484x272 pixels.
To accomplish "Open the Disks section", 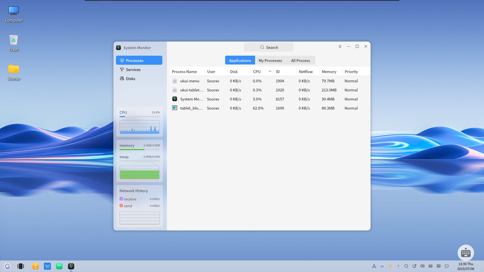I will [x=131, y=79].
